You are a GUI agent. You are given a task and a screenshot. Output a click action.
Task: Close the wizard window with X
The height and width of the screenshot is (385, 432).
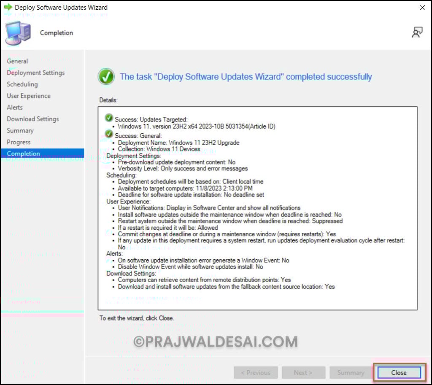pos(422,8)
